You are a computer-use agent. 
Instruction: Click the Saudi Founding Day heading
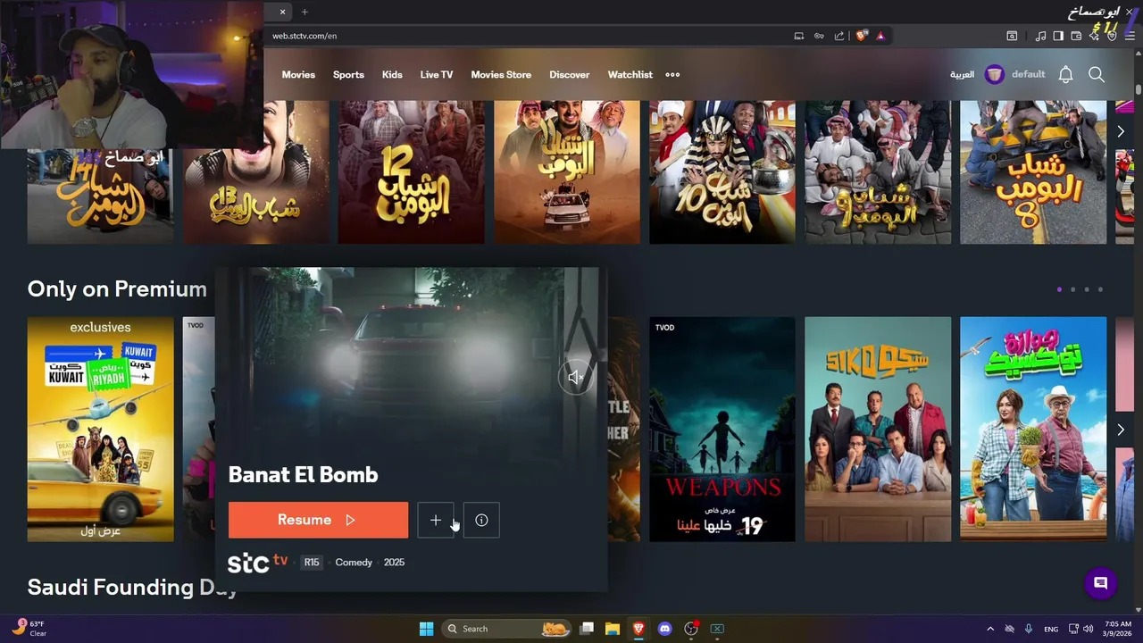(132, 588)
